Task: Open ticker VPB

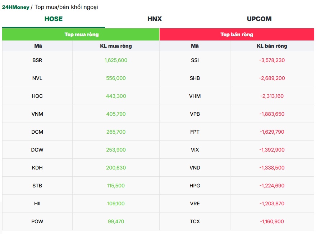Action: coord(195,114)
